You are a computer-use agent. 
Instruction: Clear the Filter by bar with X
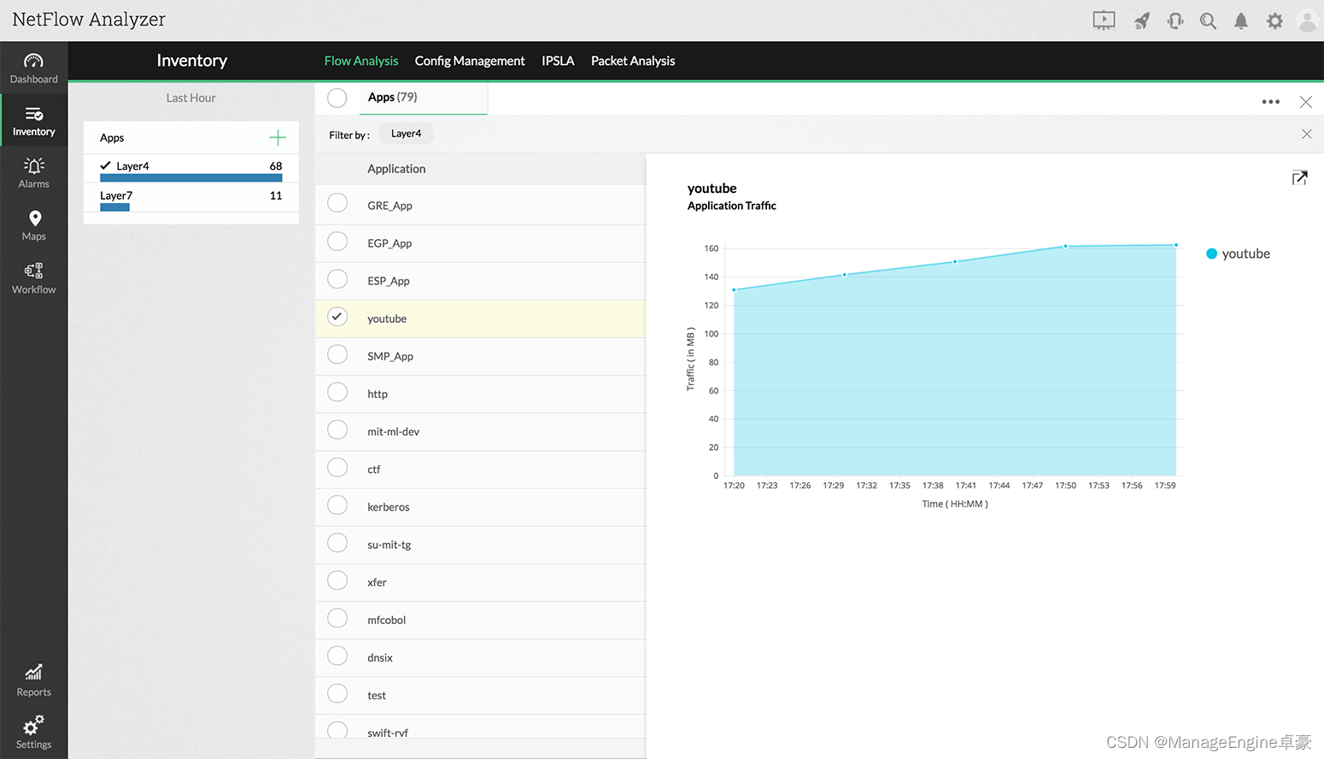point(1306,134)
